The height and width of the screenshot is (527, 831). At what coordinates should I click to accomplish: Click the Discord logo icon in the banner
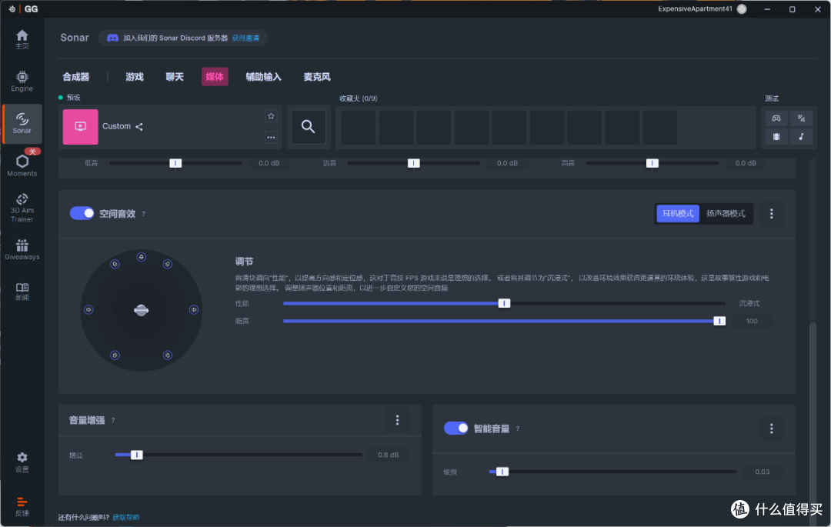point(112,38)
